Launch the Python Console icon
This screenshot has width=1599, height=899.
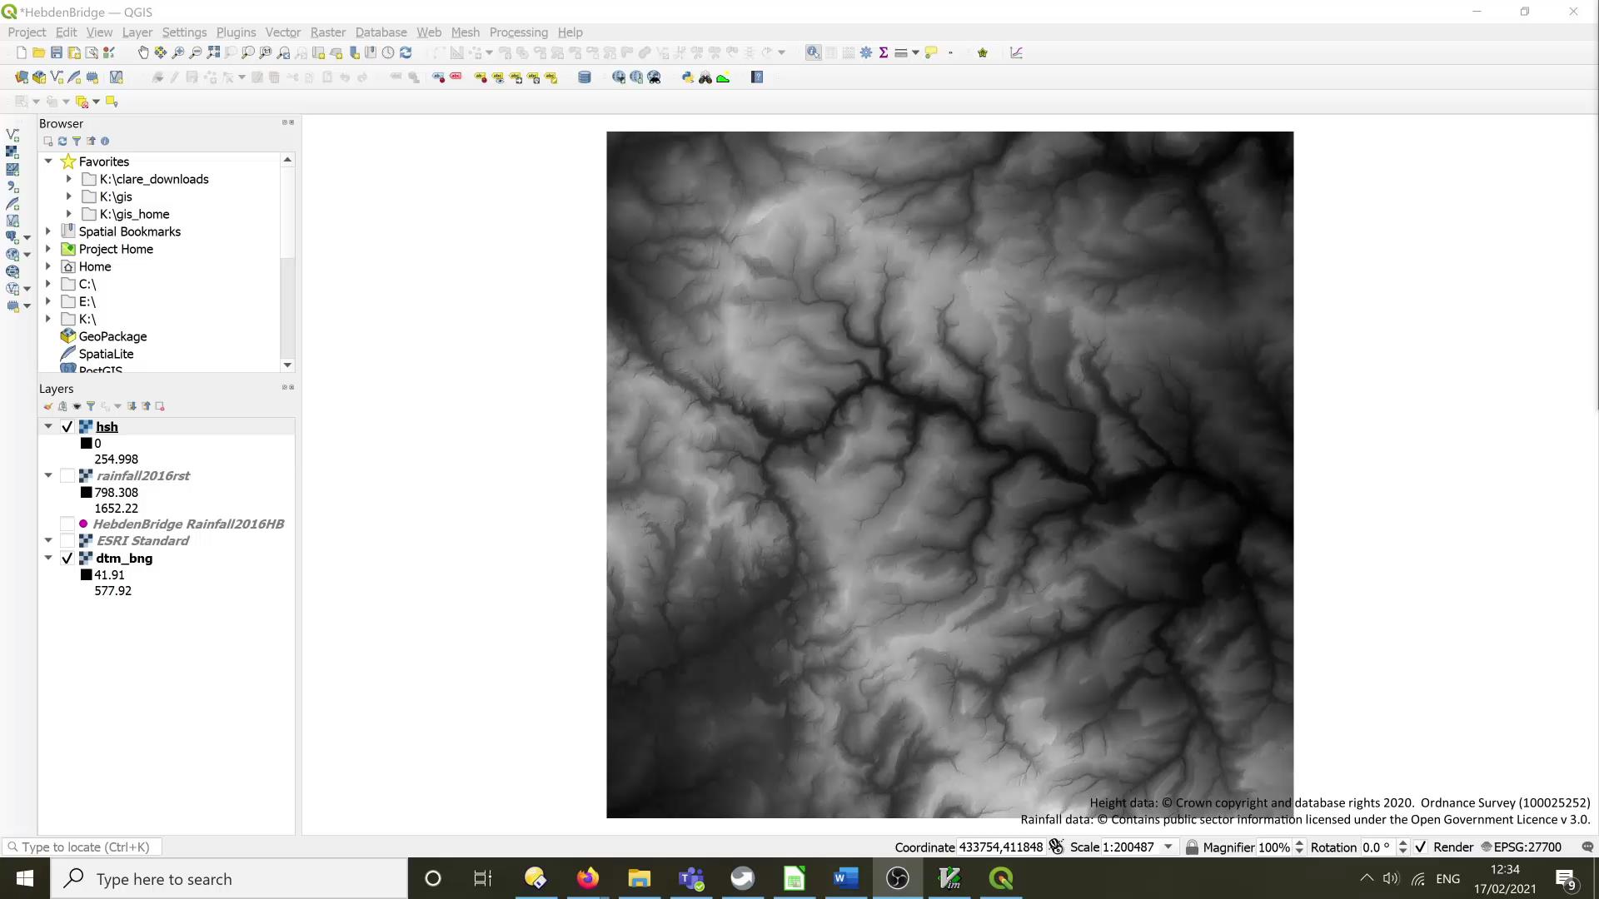(688, 77)
